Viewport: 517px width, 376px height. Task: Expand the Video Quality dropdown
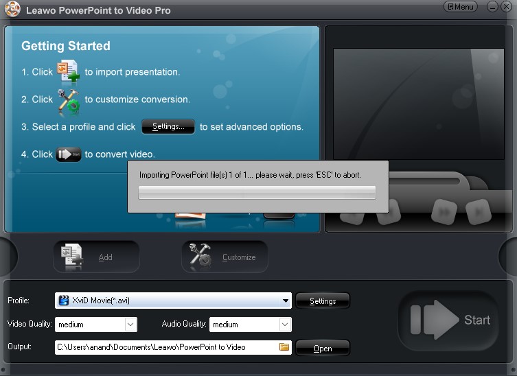pos(130,325)
